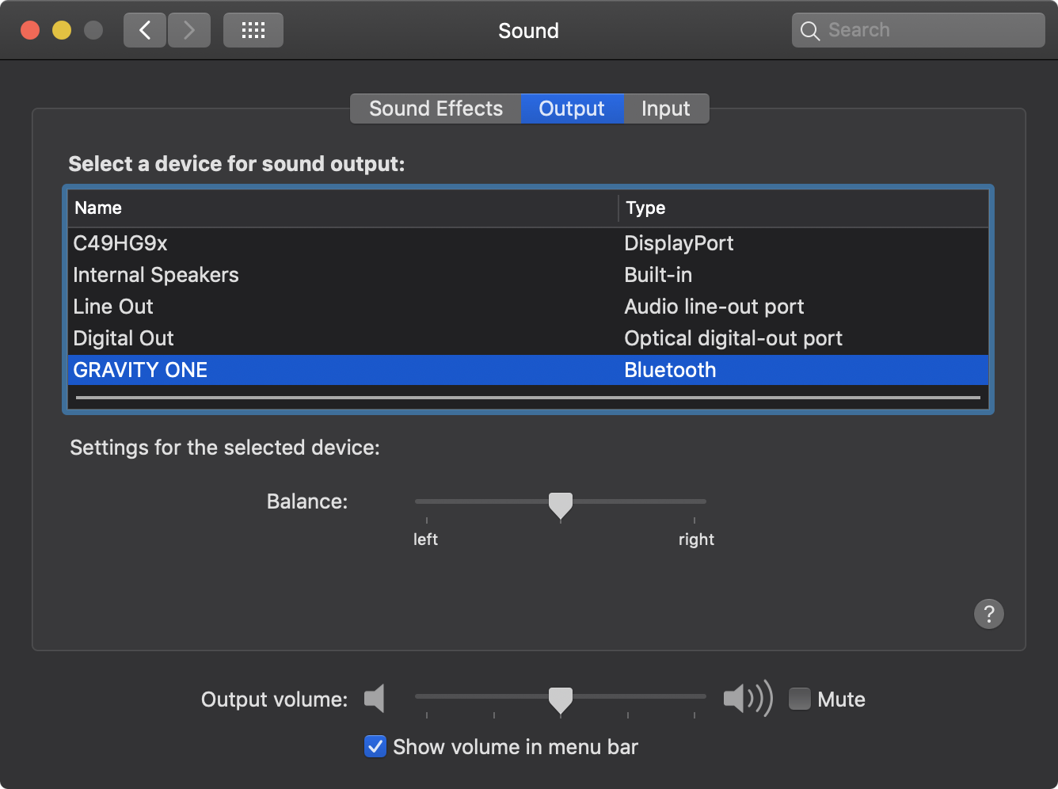Click the Output volume slider thumb
The image size is (1058, 789).
561,700
